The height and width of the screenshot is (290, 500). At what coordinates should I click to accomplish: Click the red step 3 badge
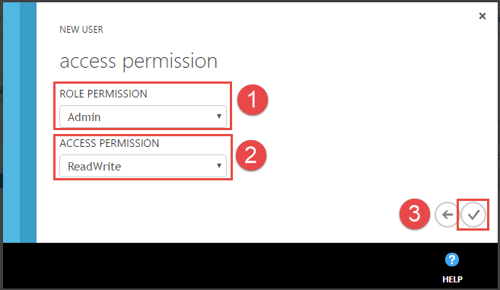tap(414, 213)
